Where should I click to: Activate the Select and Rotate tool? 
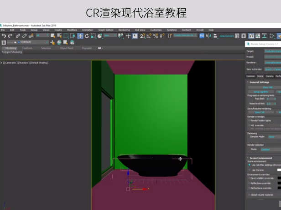[x=87, y=35]
